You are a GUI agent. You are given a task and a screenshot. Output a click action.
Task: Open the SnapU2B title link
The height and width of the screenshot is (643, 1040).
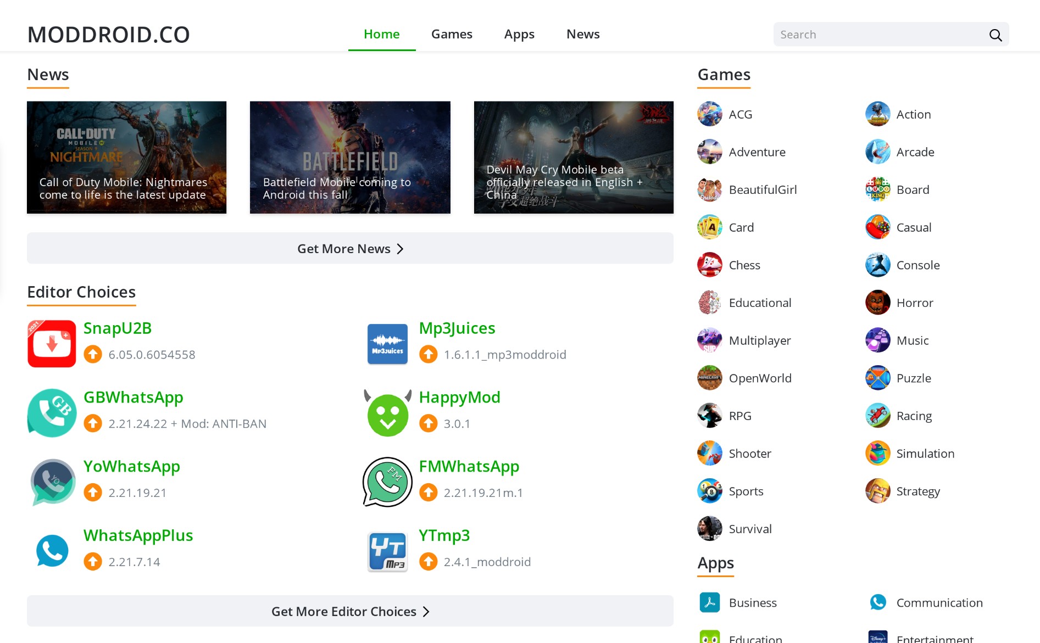118,328
